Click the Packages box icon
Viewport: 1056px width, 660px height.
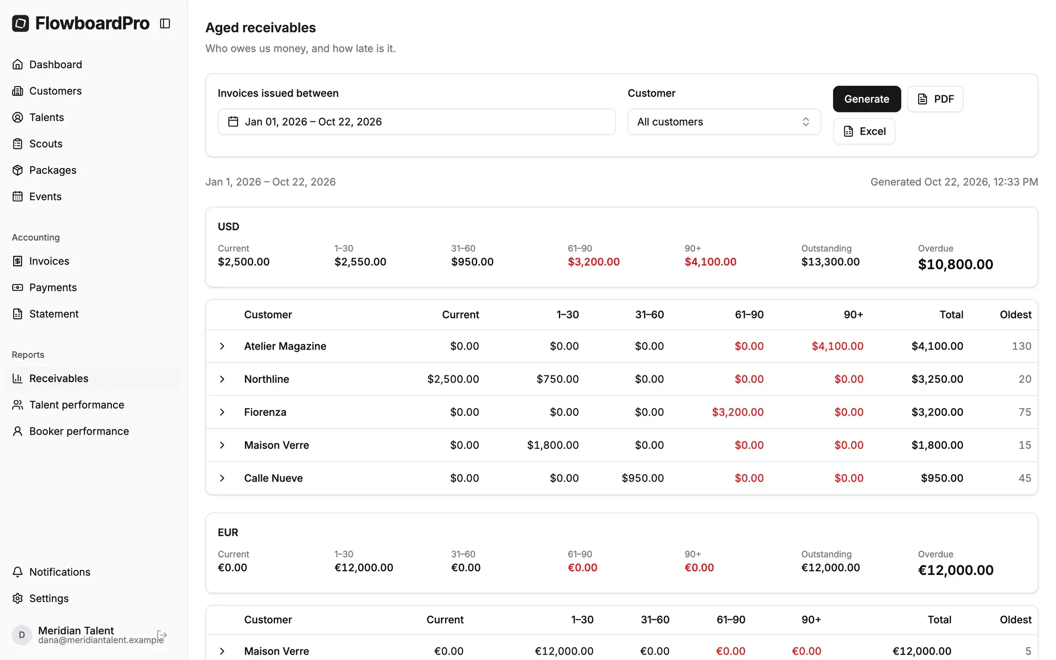click(x=17, y=170)
